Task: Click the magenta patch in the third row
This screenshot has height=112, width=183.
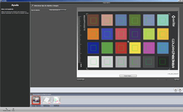Action: click(x=149, y=48)
